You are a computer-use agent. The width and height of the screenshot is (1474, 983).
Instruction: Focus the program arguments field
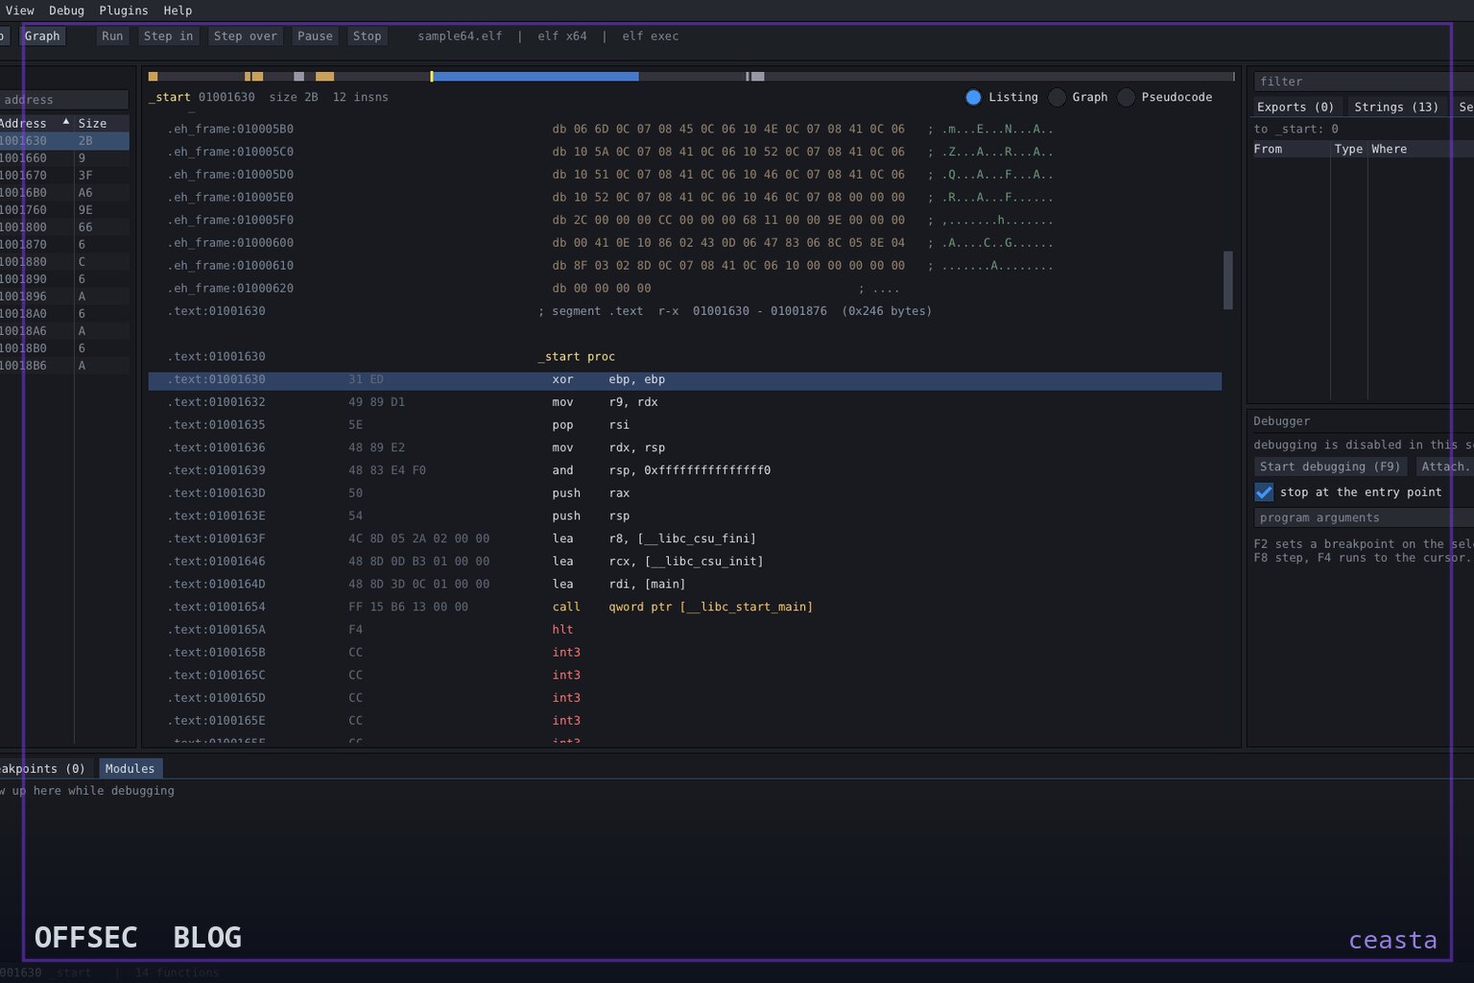click(x=1364, y=517)
